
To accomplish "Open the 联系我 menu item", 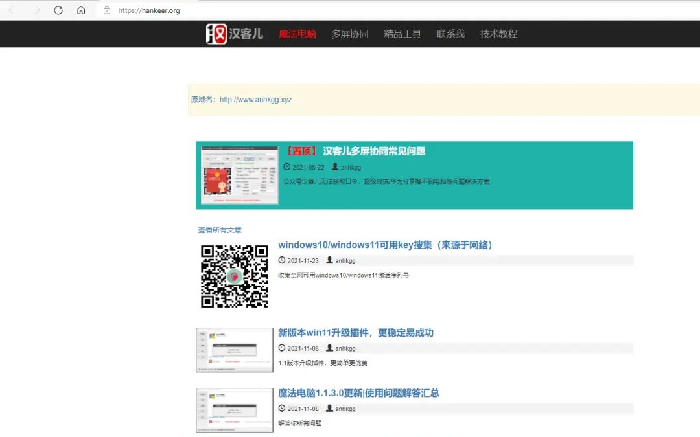I will tap(450, 34).
